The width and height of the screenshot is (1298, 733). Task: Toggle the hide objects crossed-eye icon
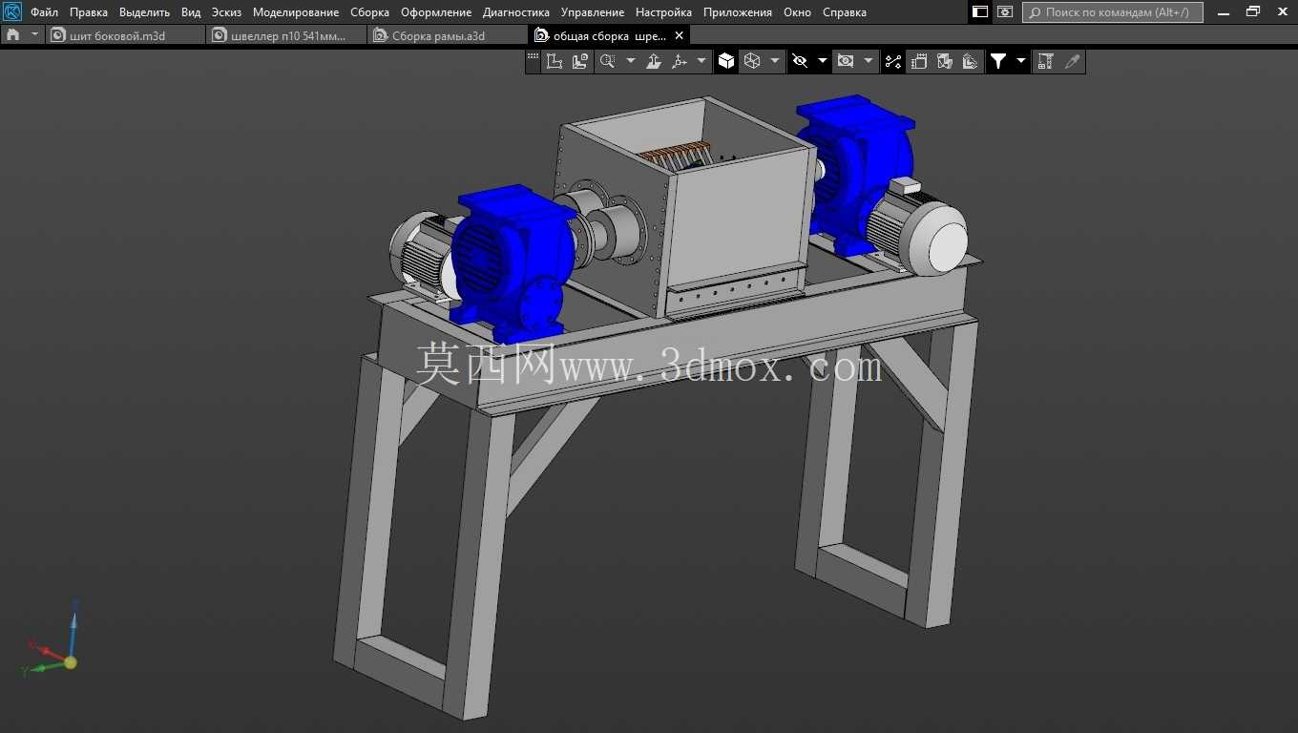point(800,61)
